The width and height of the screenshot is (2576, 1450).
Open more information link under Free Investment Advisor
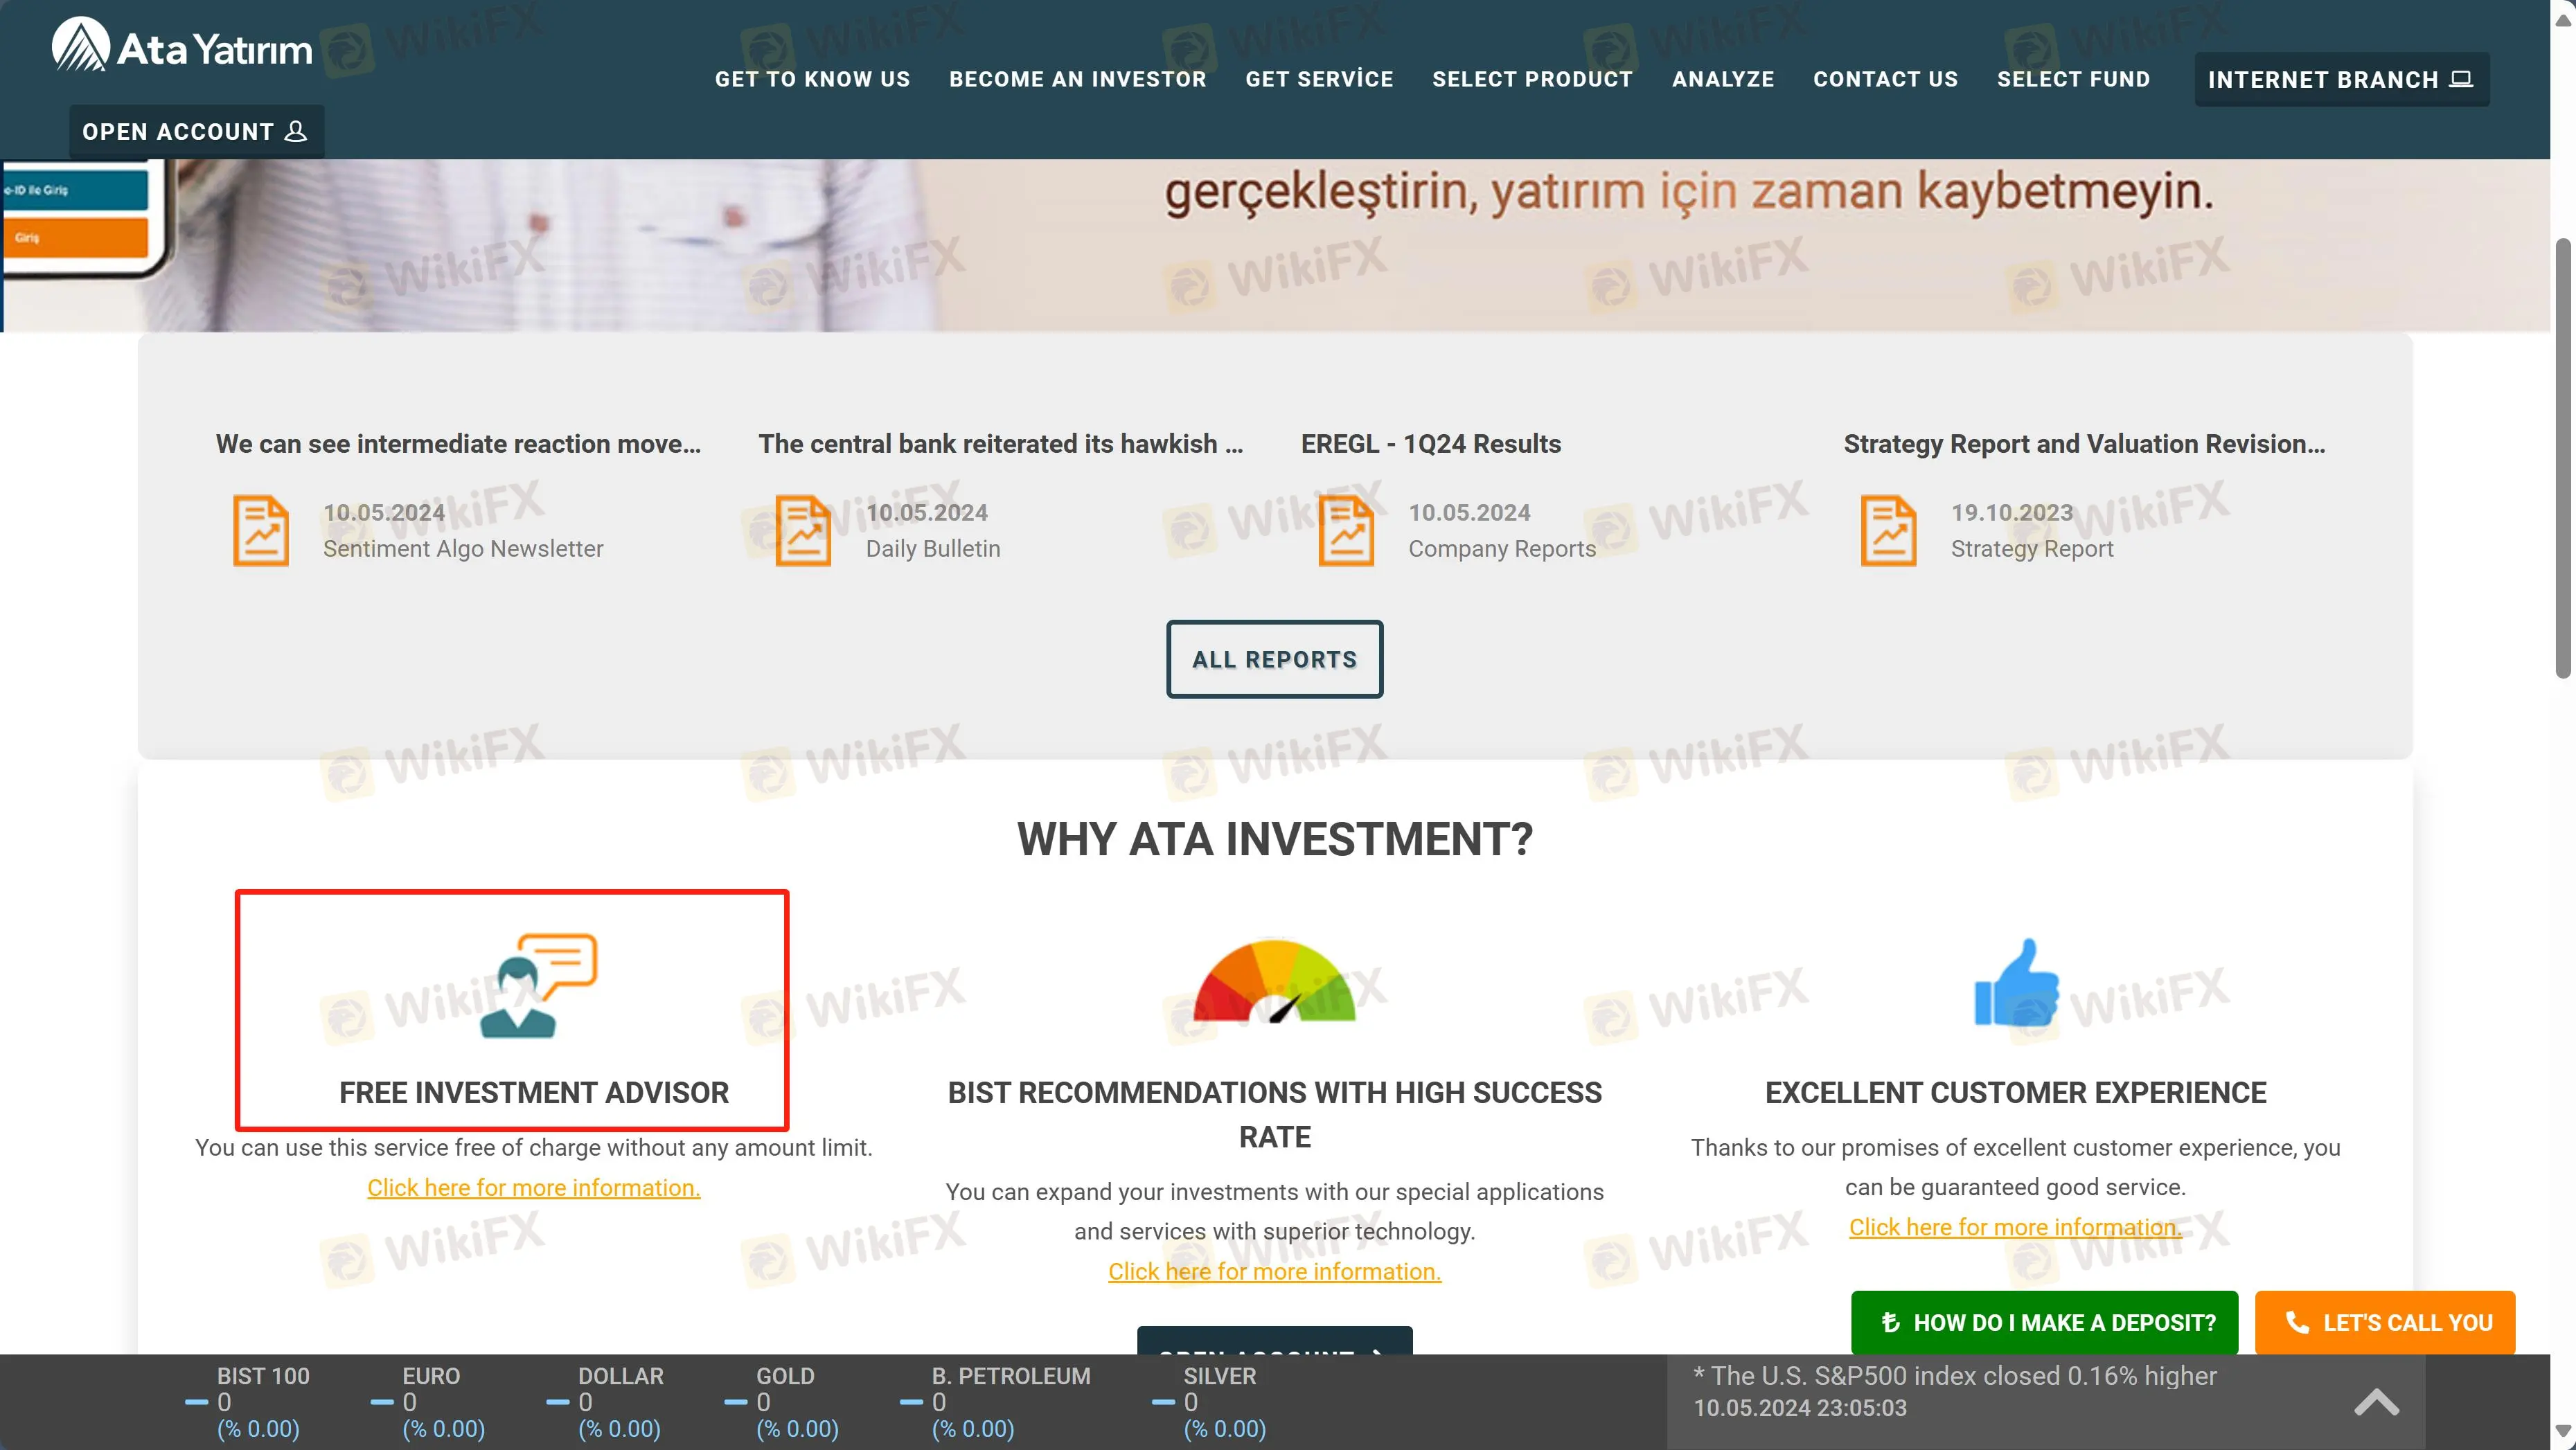533,1187
